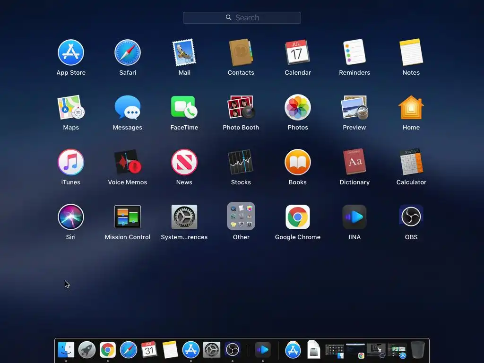This screenshot has height=363, width=484.
Task: Open Notes from the Dock
Action: (x=170, y=350)
